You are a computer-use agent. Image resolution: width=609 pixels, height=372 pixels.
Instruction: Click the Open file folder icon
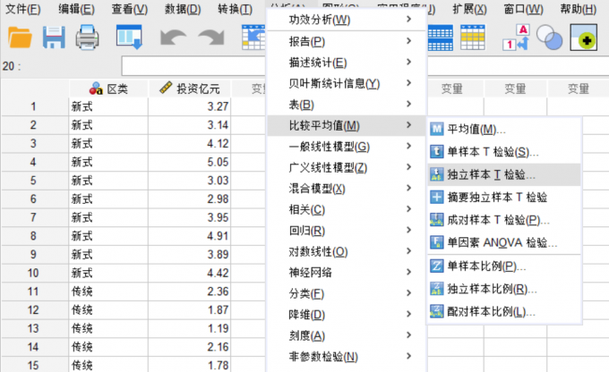click(x=20, y=38)
